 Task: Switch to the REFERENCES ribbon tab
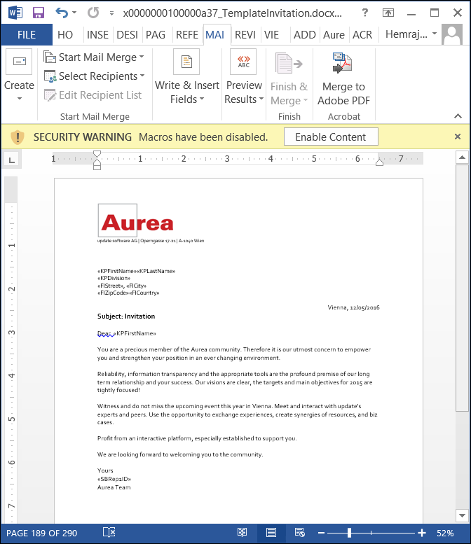coord(187,35)
